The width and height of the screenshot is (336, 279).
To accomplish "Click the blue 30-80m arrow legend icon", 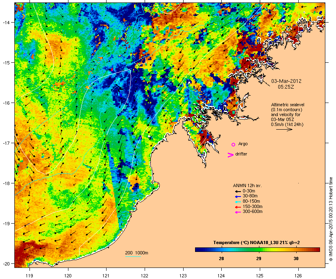I will click(x=238, y=197).
